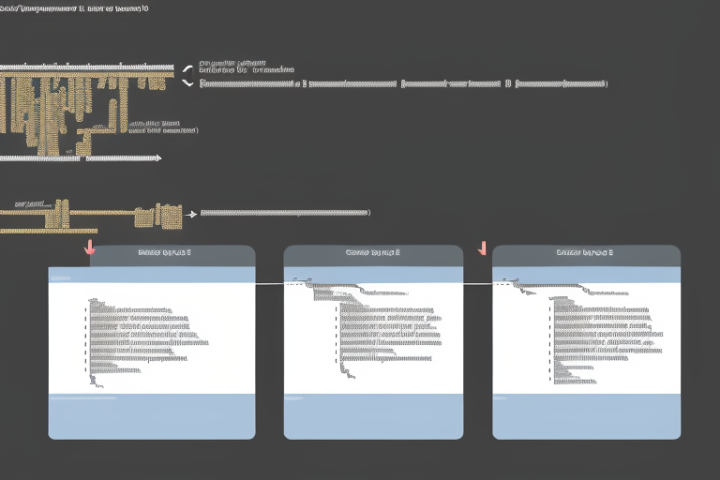The width and height of the screenshot is (720, 480).
Task: Select the gray title header of the right panel
Action: 586,255
